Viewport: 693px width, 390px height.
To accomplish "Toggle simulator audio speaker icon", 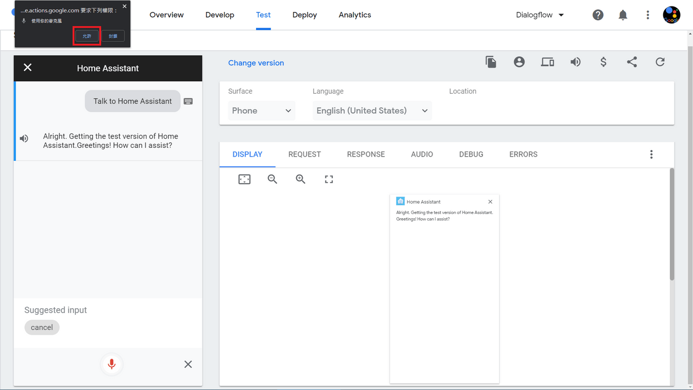I will (576, 62).
